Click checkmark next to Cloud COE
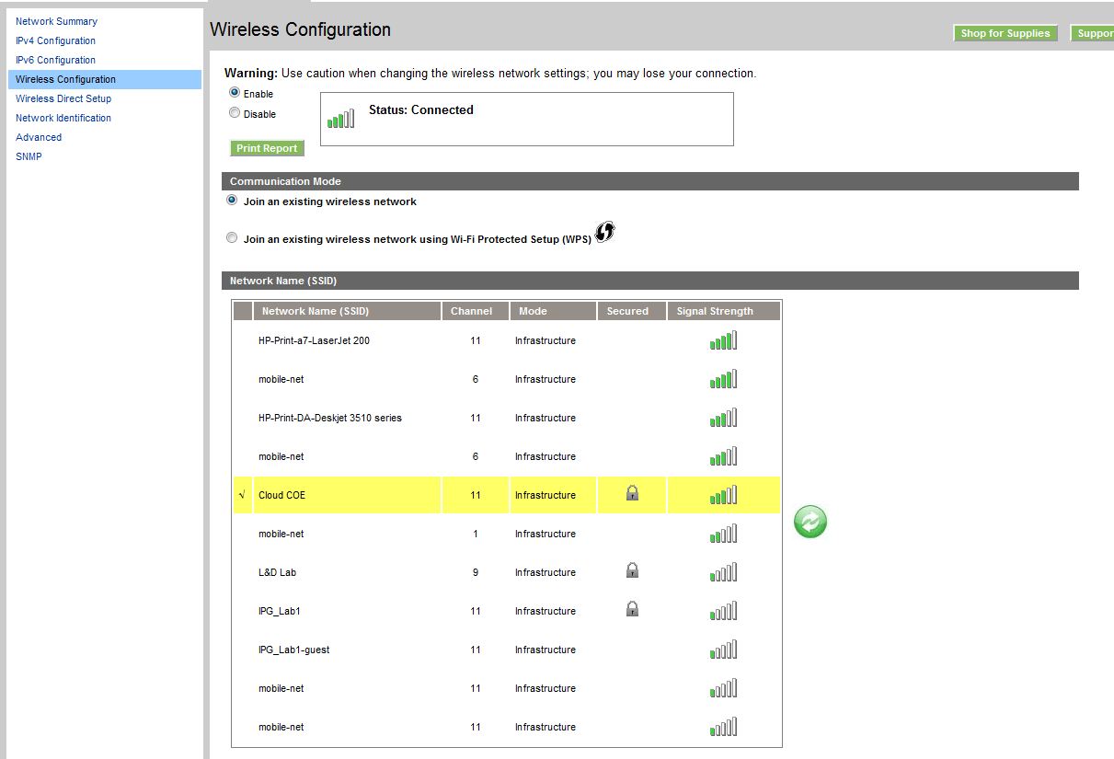Viewport: 1114px width, 759px height. 241,495
